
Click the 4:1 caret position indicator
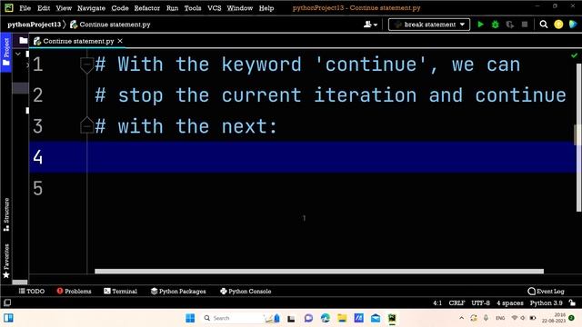point(437,302)
